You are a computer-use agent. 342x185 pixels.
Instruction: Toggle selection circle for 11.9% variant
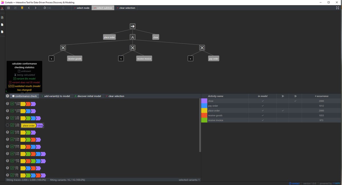click(7, 118)
